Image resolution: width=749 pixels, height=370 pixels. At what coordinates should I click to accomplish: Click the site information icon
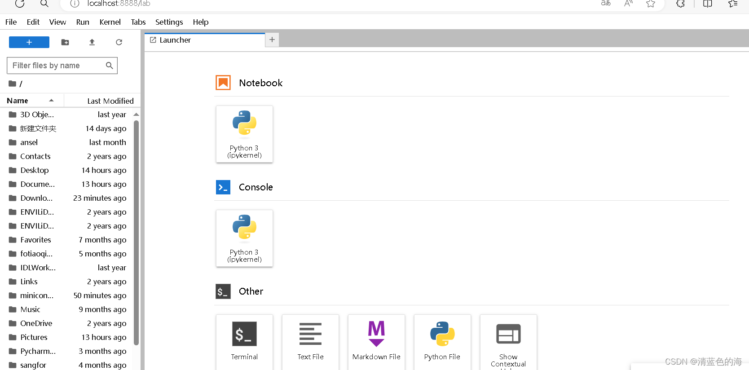pos(75,4)
